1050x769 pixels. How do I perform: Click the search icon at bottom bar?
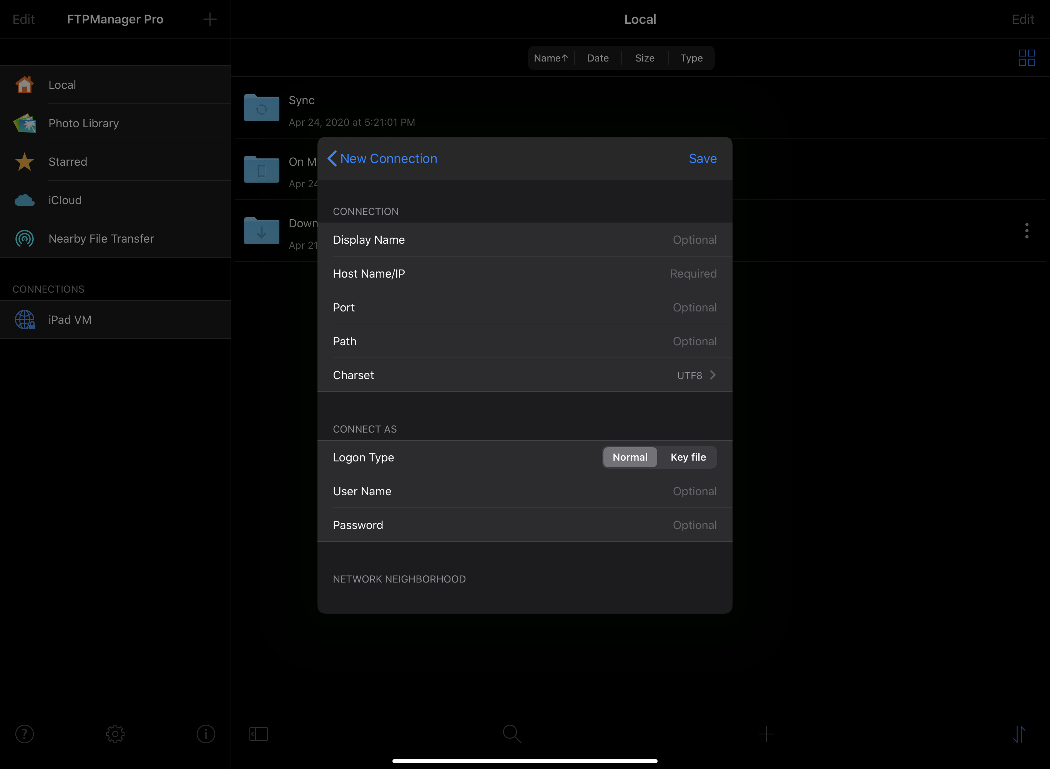coord(512,734)
